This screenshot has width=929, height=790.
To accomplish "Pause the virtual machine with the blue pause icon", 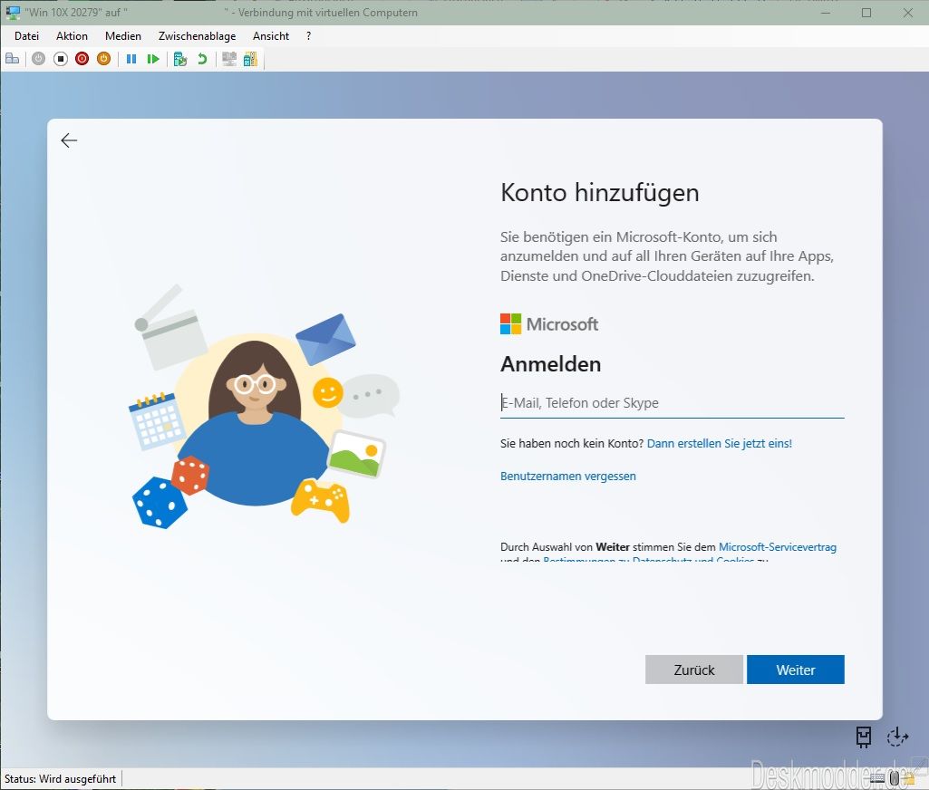I will coord(131,59).
